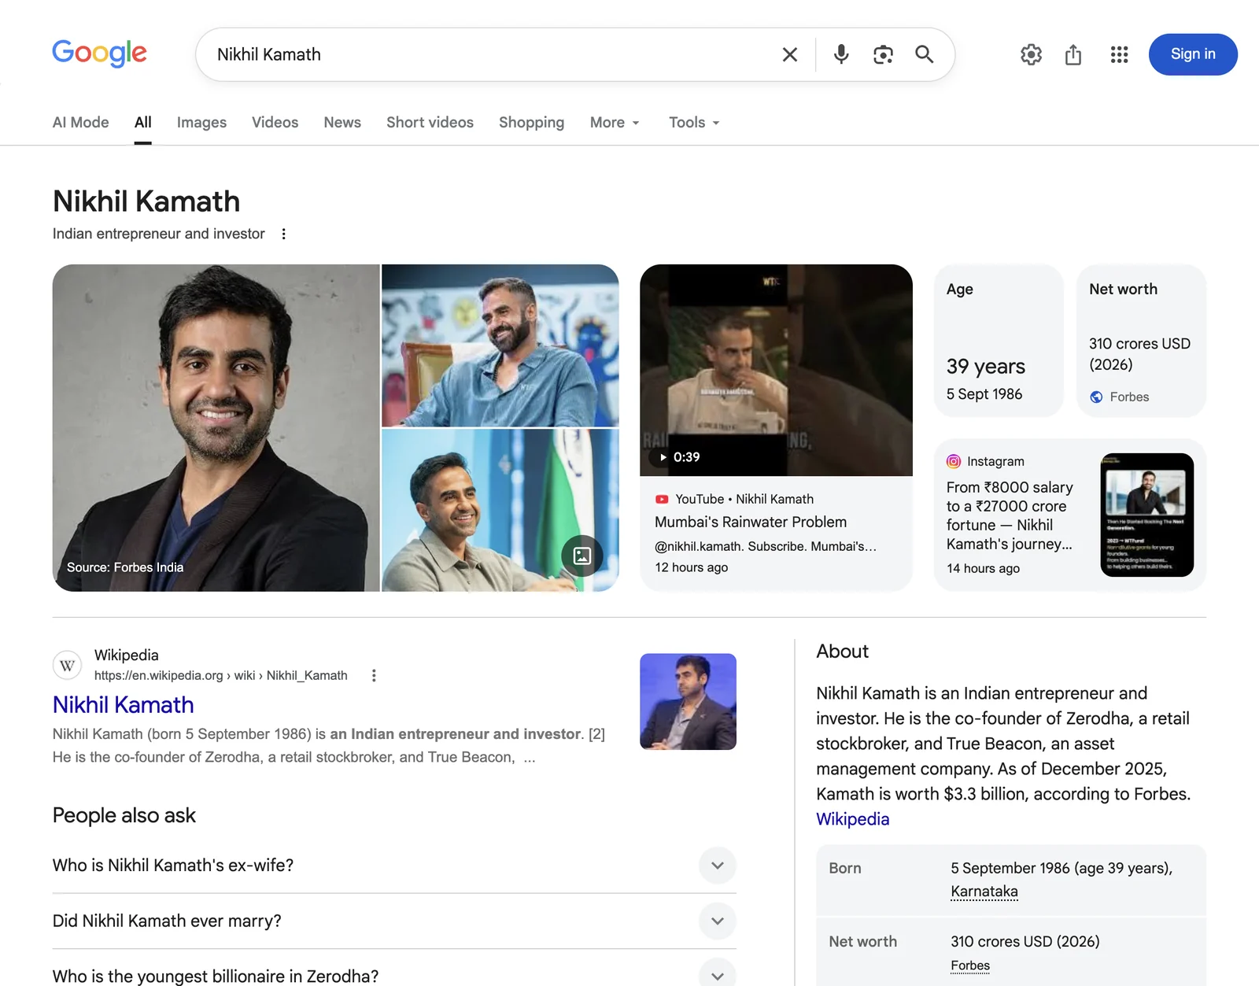
Task: Open the three-dot menu beside Wikipedia URL
Action: (374, 675)
